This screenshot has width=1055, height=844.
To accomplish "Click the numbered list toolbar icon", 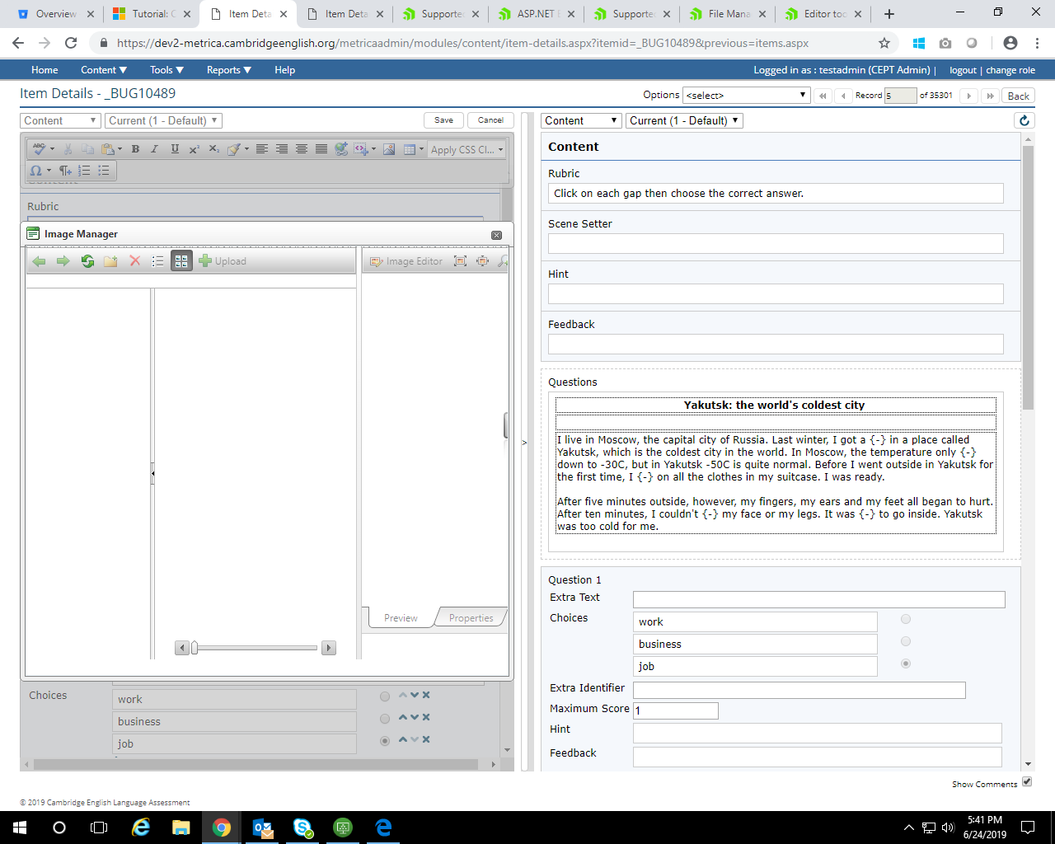I will 84,171.
